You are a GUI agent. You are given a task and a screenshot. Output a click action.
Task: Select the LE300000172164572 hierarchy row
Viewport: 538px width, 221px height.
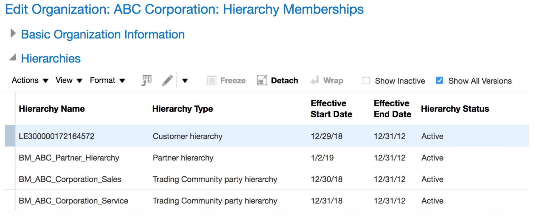(x=56, y=136)
